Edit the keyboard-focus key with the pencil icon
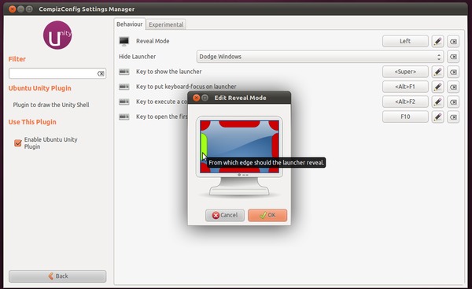 tap(437, 87)
